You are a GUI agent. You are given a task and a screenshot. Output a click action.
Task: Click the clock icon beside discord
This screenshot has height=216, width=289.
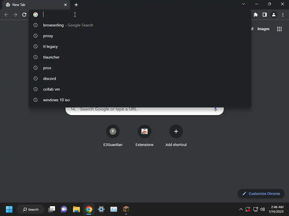click(x=36, y=78)
